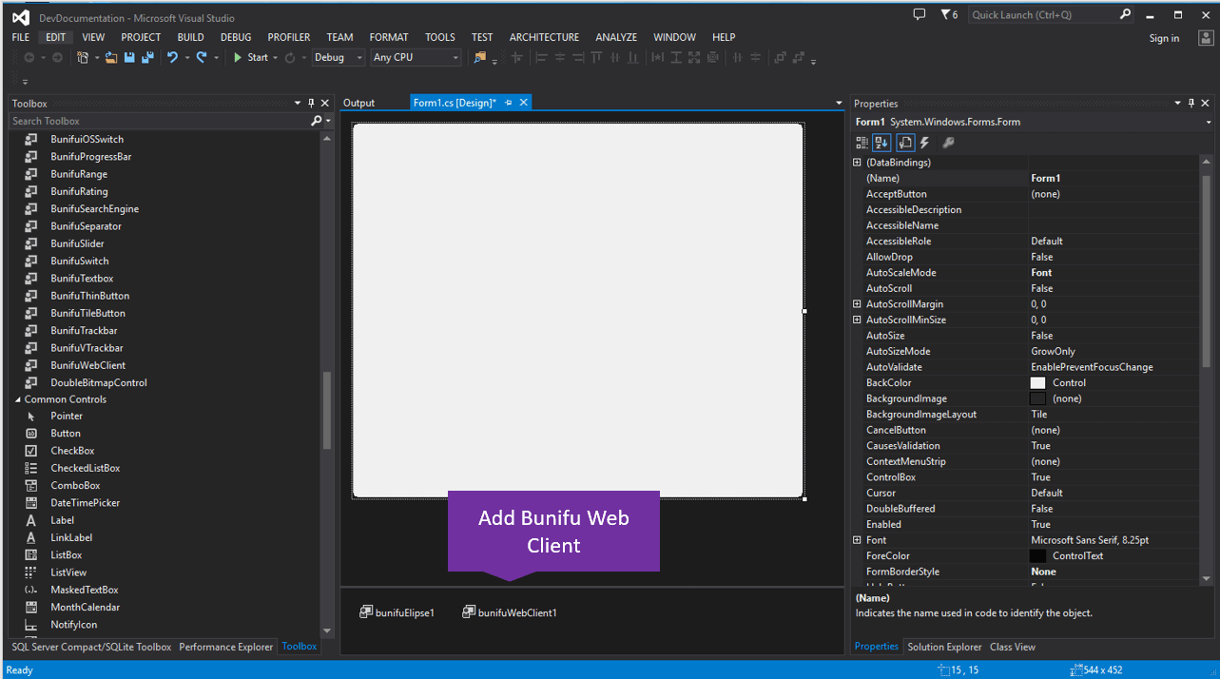The width and height of the screenshot is (1220, 679).
Task: Click the Undo arrow icon
Action: [x=172, y=57]
